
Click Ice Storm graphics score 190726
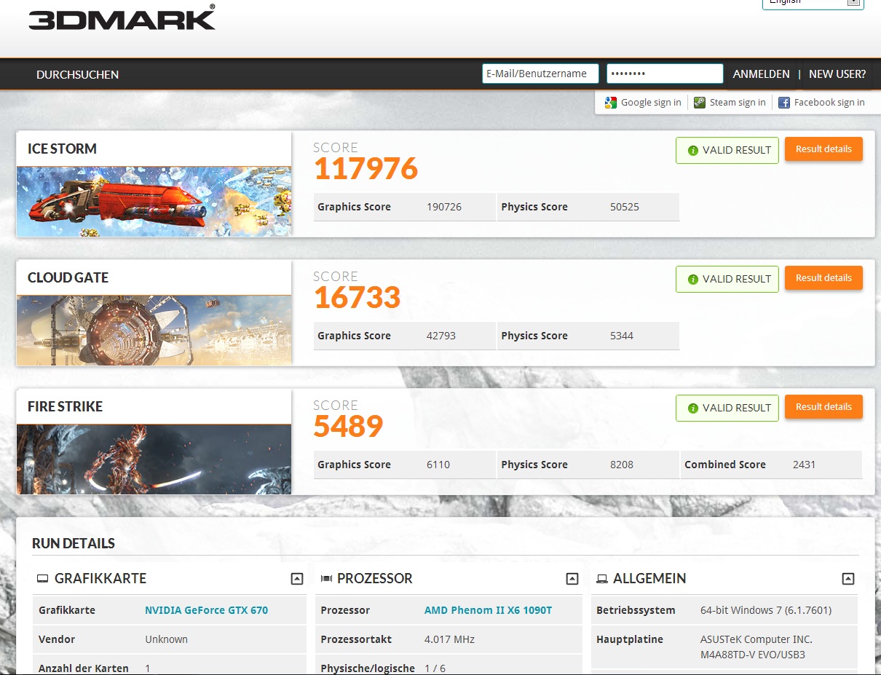coord(444,207)
